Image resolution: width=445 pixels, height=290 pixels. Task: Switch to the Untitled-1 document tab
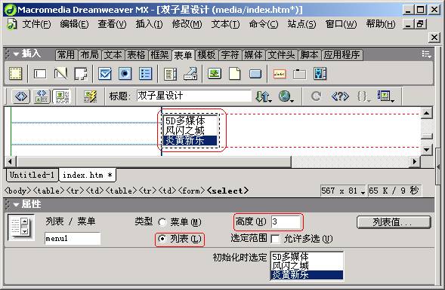32,176
